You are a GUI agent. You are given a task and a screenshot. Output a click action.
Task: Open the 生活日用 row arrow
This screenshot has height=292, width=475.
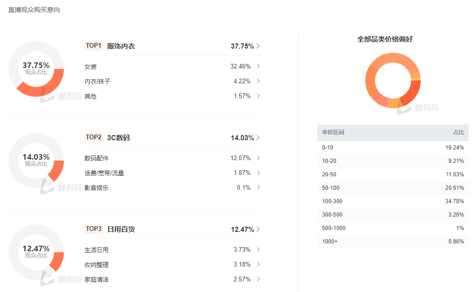coord(258,250)
